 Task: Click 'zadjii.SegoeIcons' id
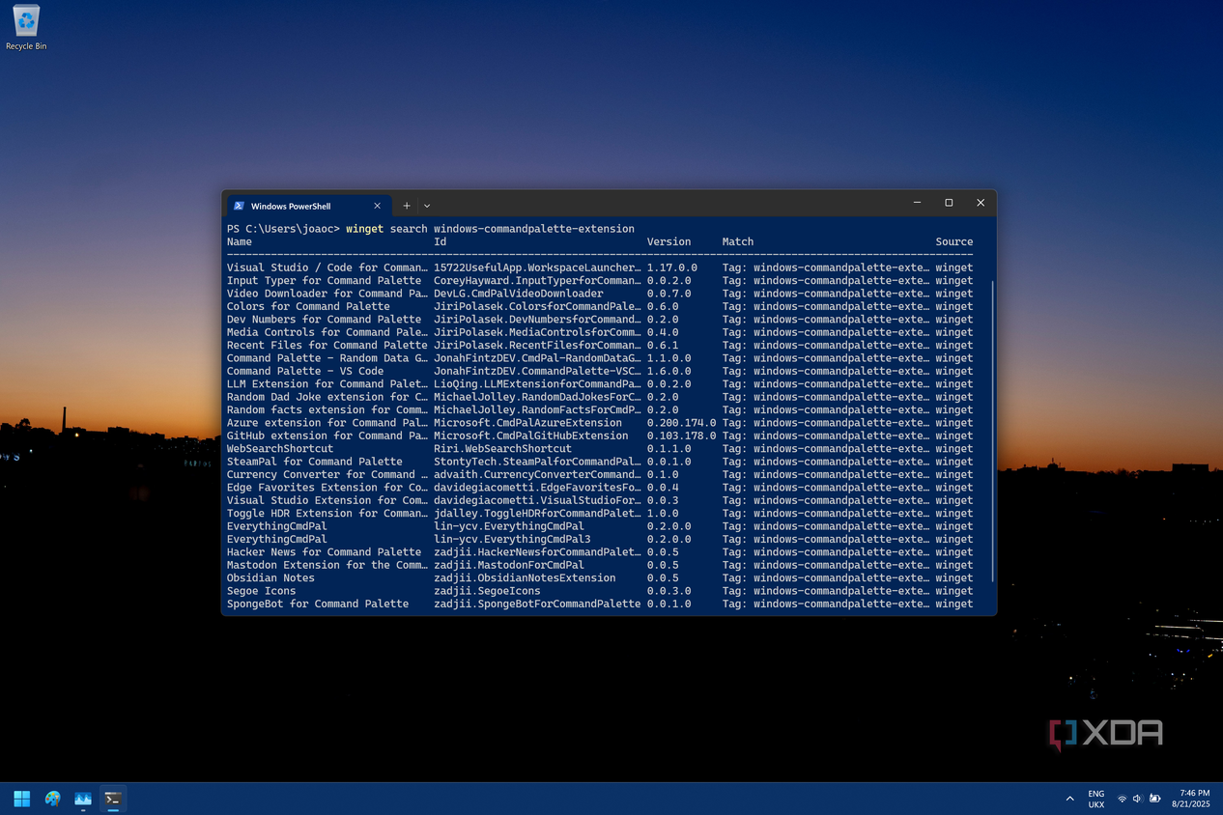pyautogui.click(x=487, y=591)
